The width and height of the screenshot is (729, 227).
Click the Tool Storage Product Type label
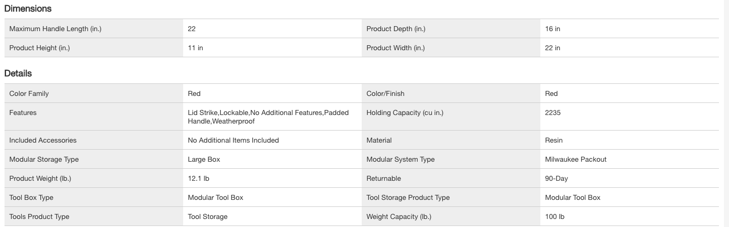pos(408,198)
